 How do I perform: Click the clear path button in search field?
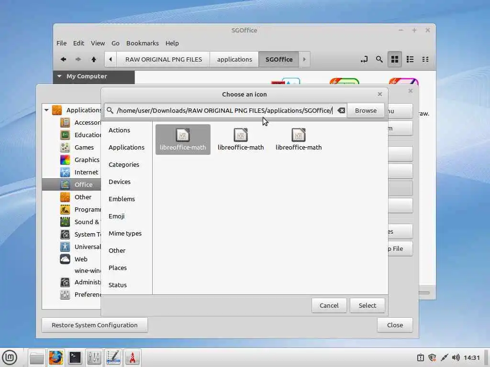pyautogui.click(x=341, y=110)
